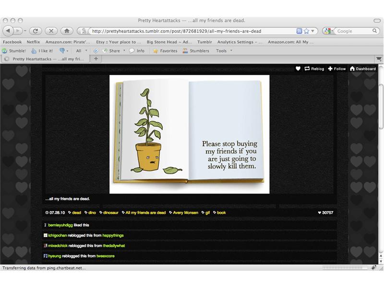Viewport: 384px width, 288px height.
Task: Open StumbleUpon Favorites
Action: pos(165,51)
